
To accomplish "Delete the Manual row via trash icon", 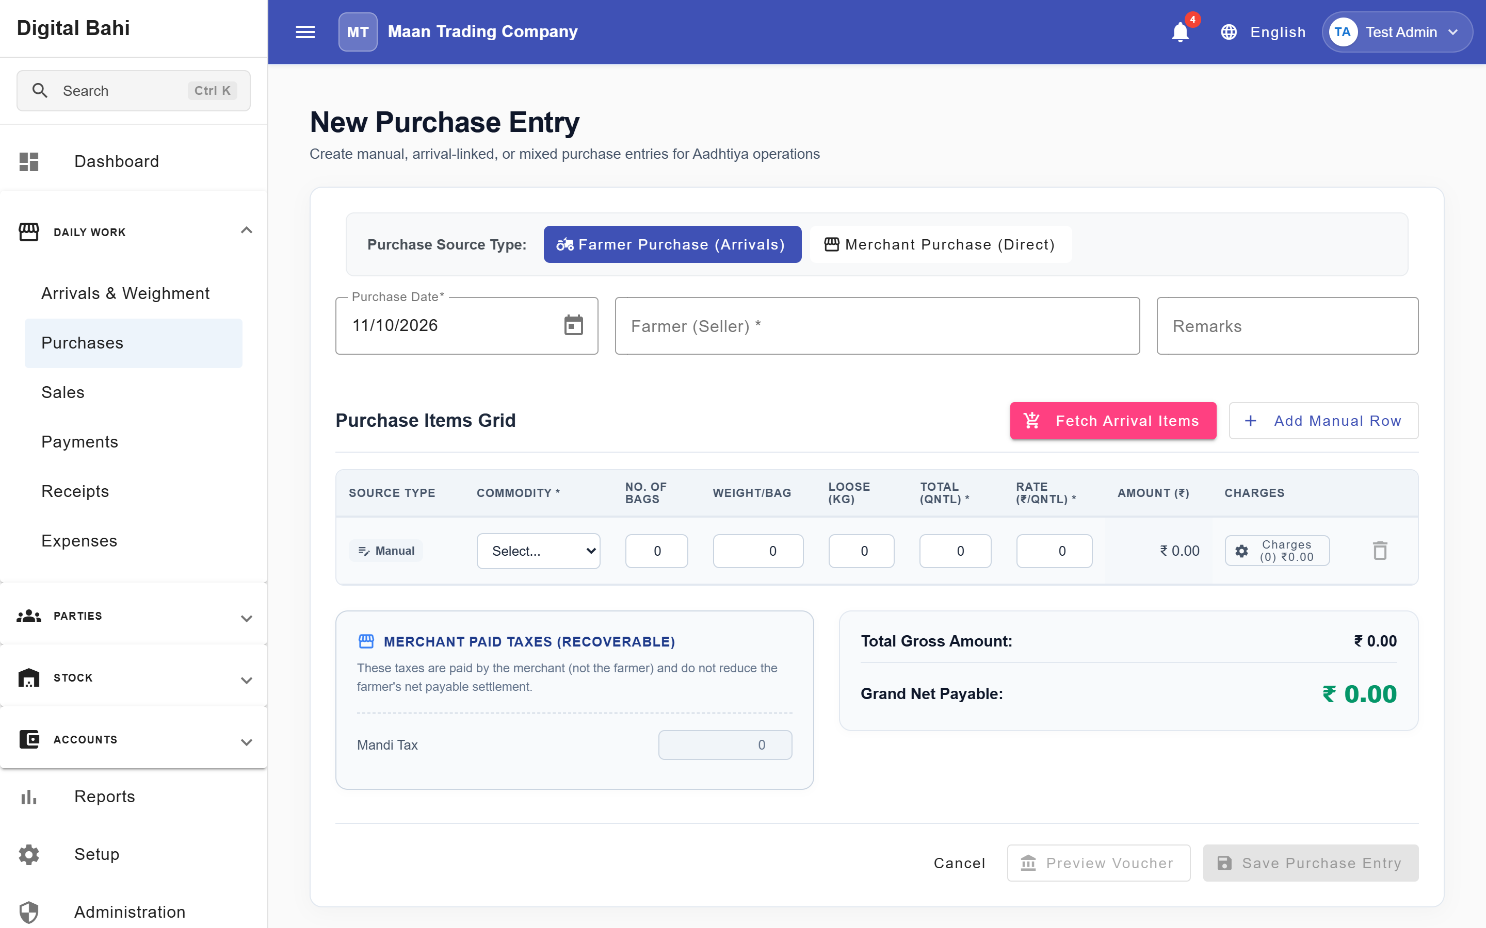I will [x=1380, y=551].
